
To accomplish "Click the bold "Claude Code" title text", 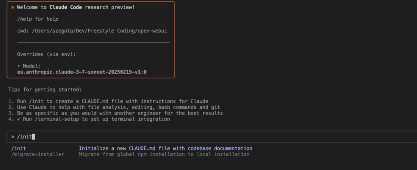I will pos(66,8).
